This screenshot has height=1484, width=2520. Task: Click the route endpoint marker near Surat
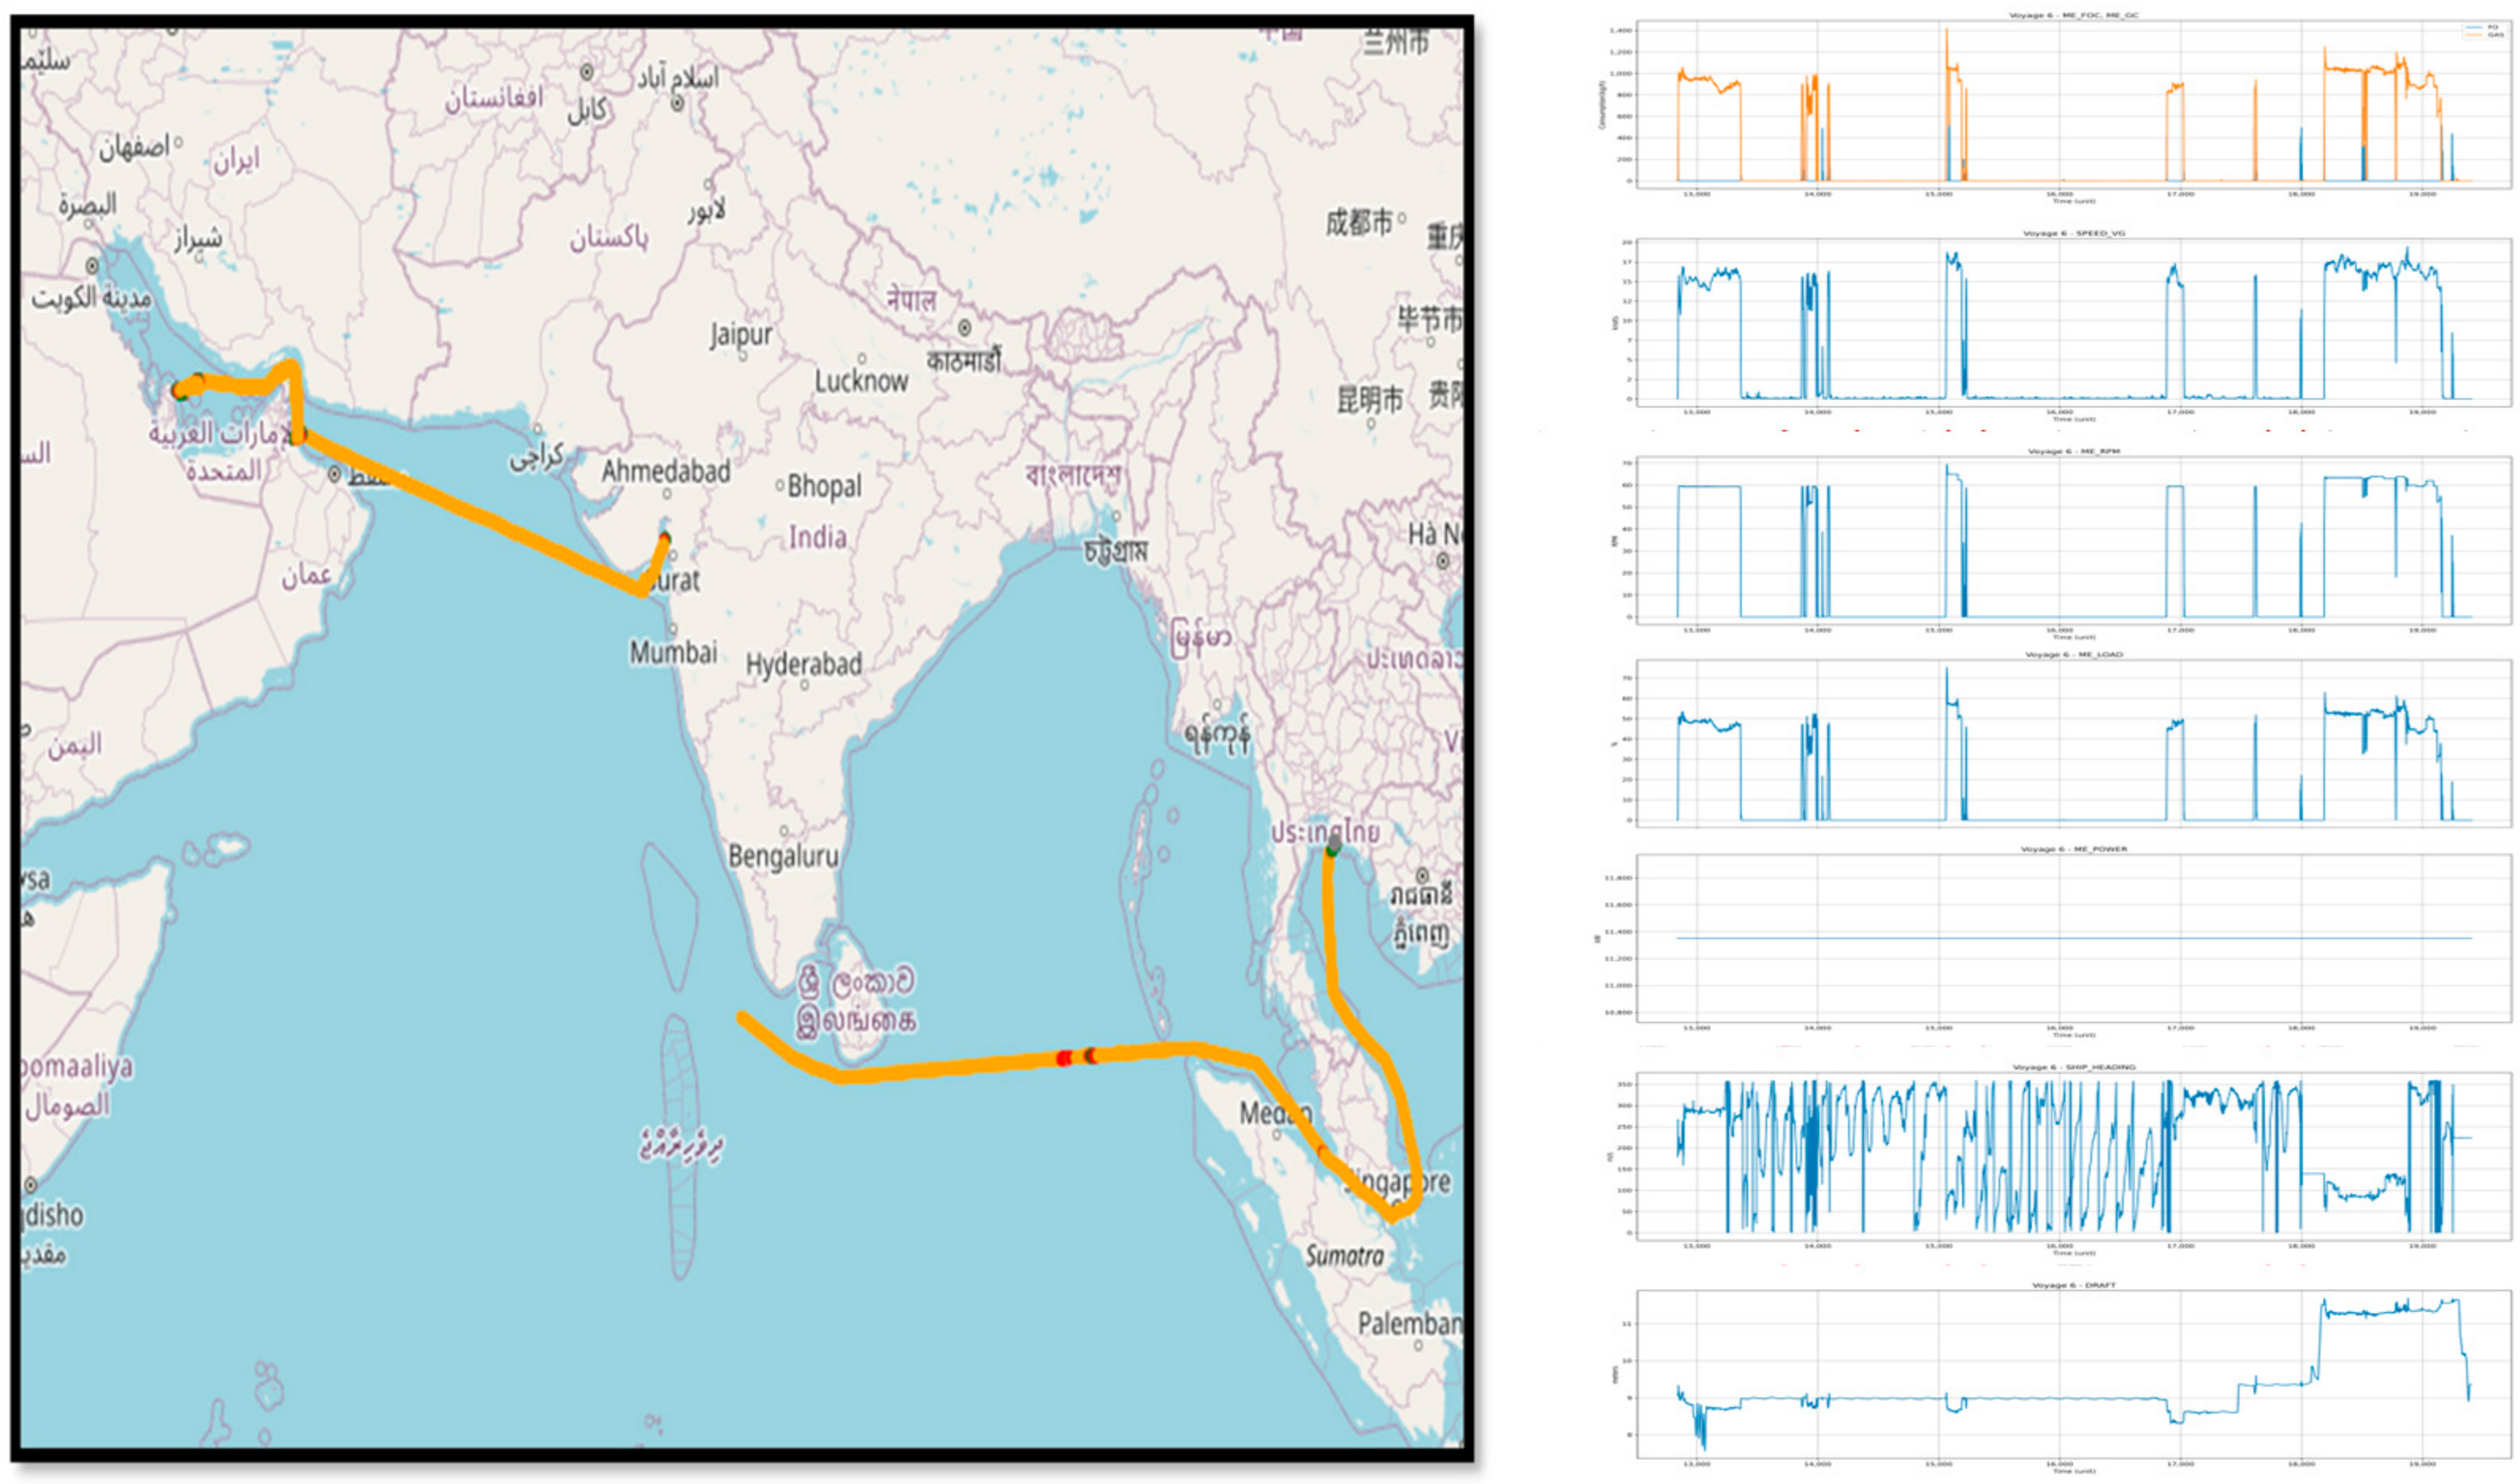coord(664,539)
